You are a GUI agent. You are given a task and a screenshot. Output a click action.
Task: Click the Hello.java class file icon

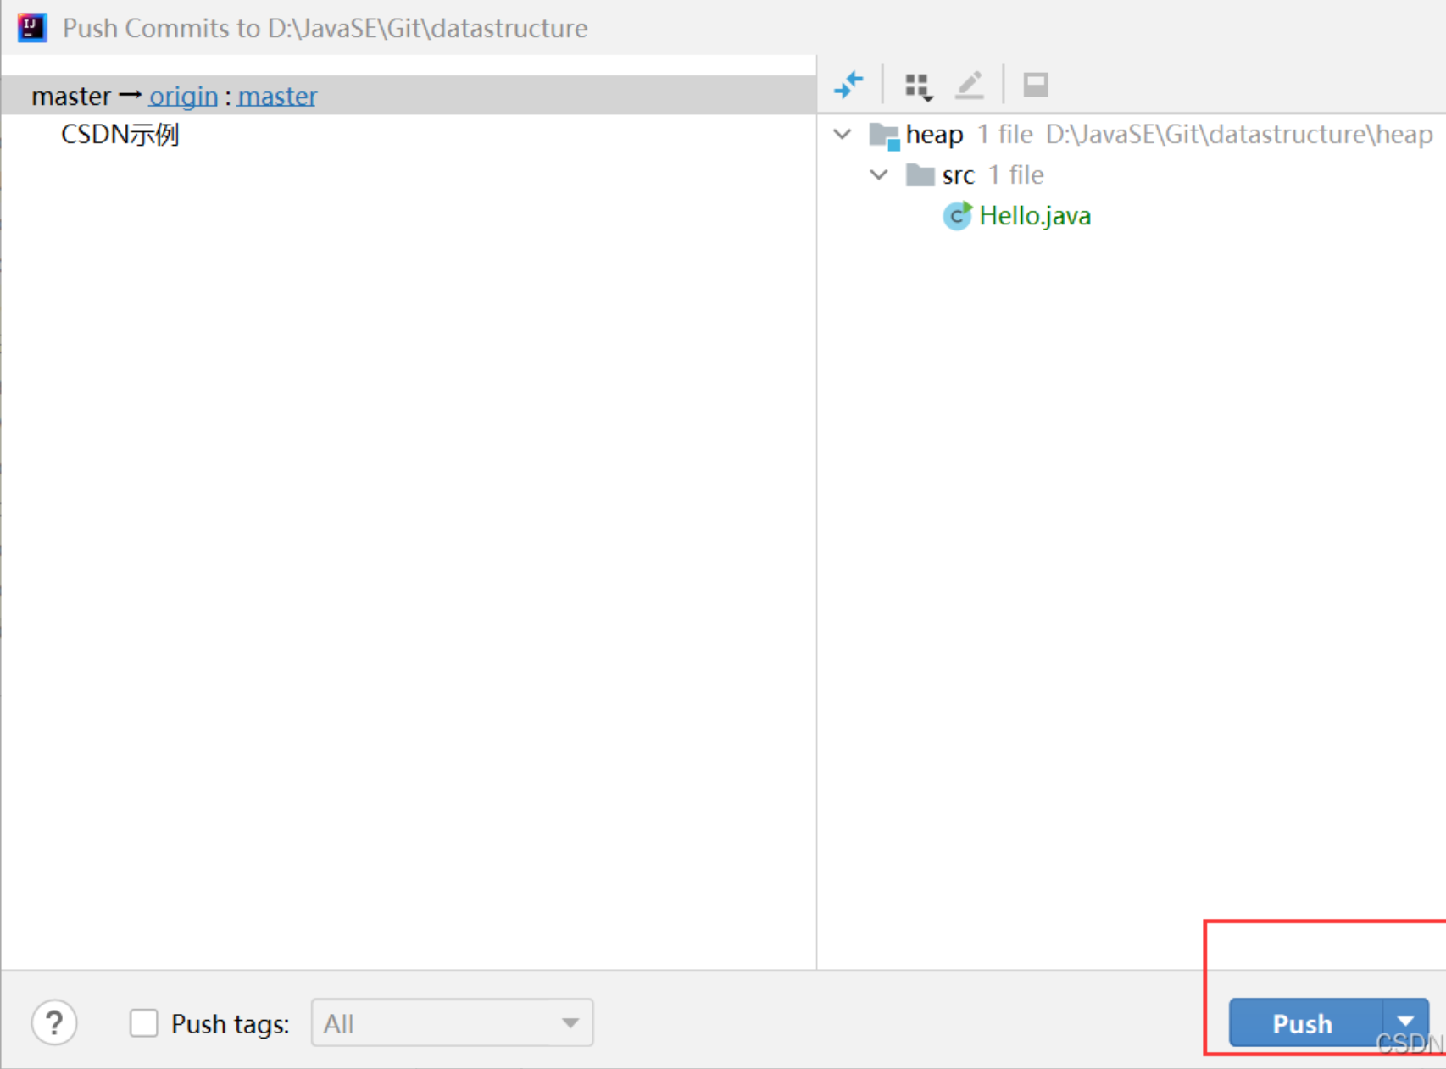(957, 216)
